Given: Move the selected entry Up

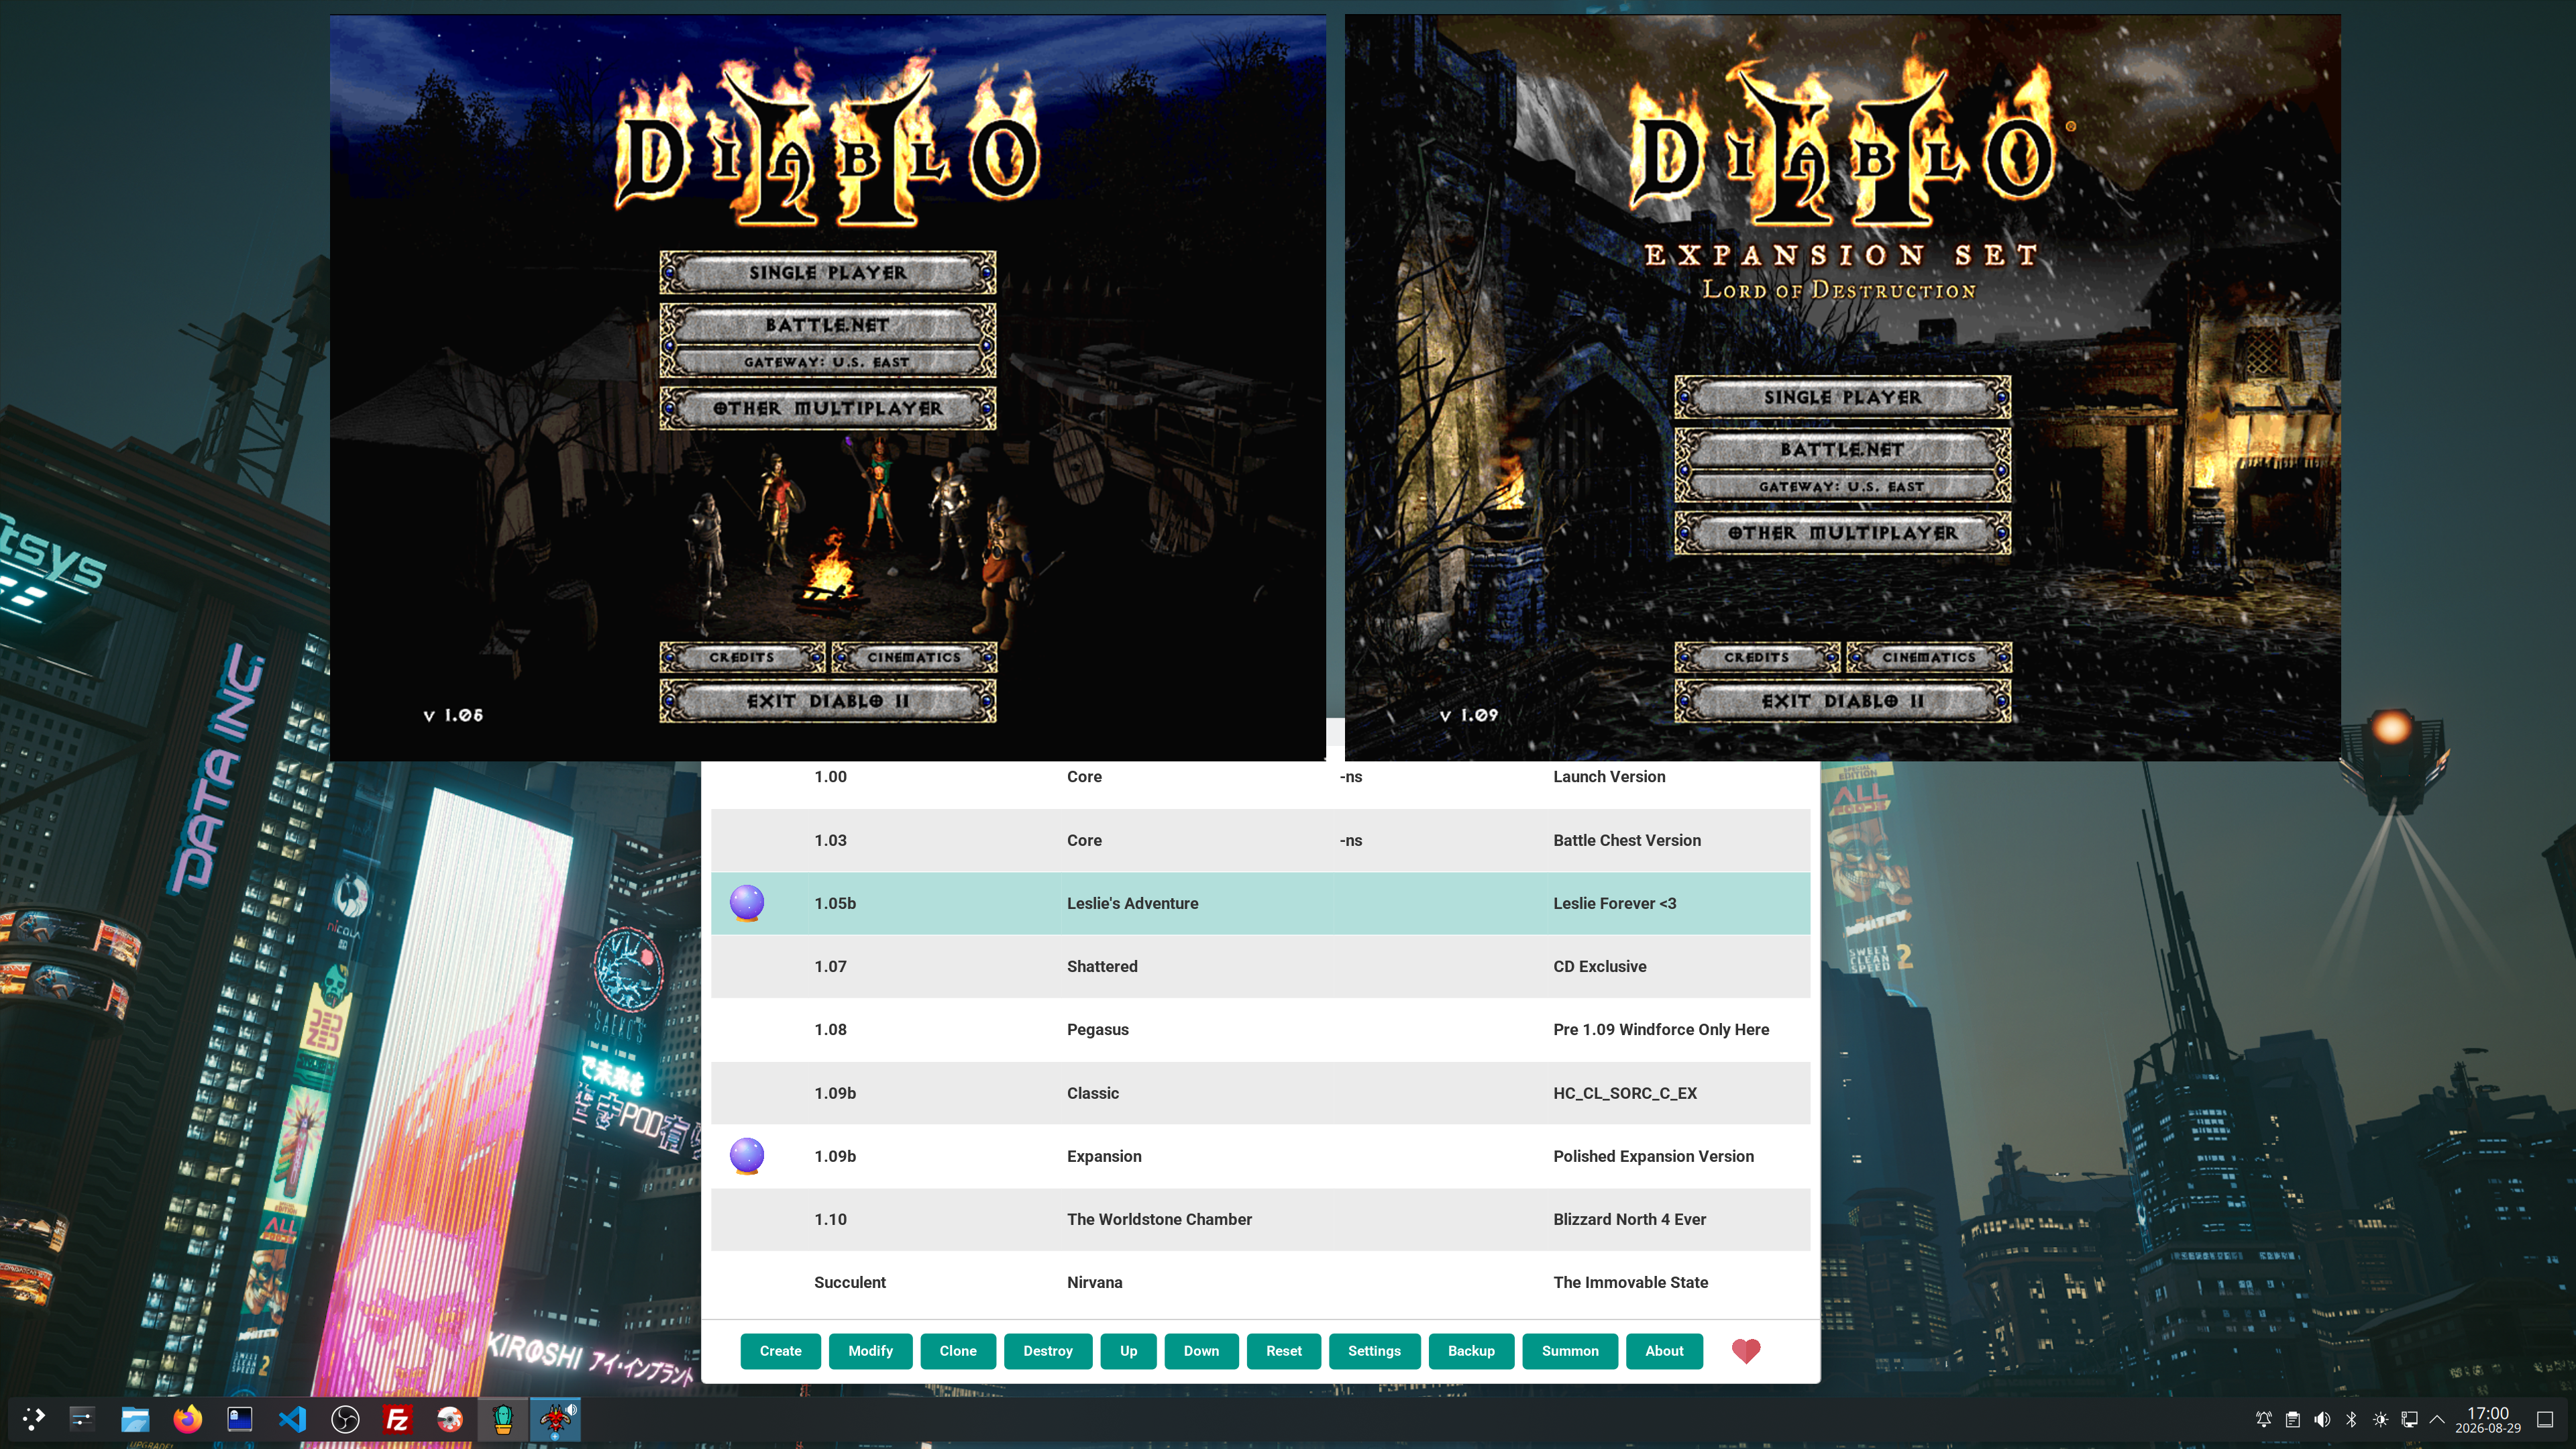Looking at the screenshot, I should pos(1128,1351).
